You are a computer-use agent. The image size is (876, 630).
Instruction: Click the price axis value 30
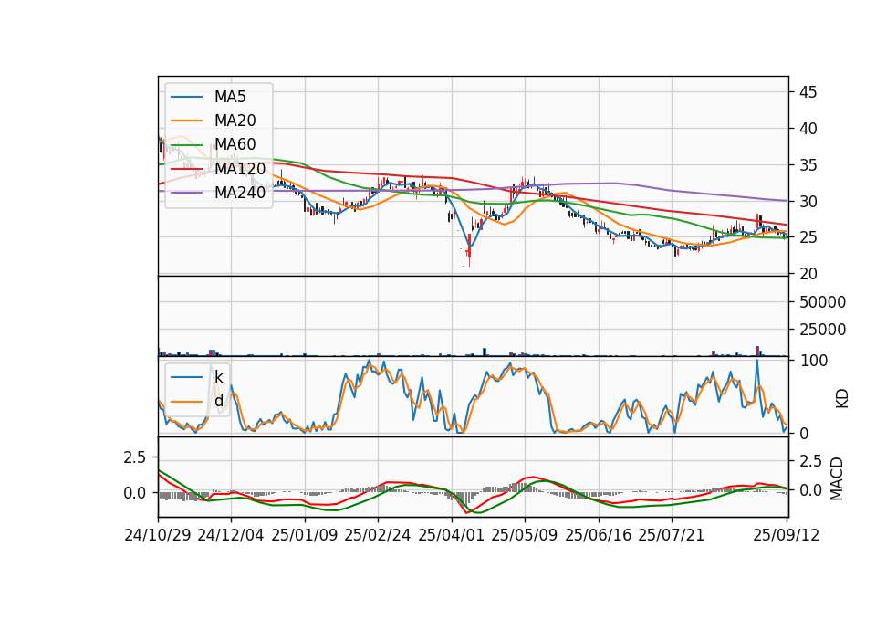click(808, 202)
